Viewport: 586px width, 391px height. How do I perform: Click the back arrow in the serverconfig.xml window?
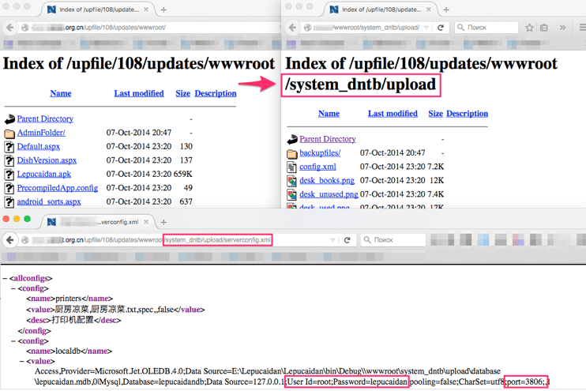pyautogui.click(x=10, y=239)
